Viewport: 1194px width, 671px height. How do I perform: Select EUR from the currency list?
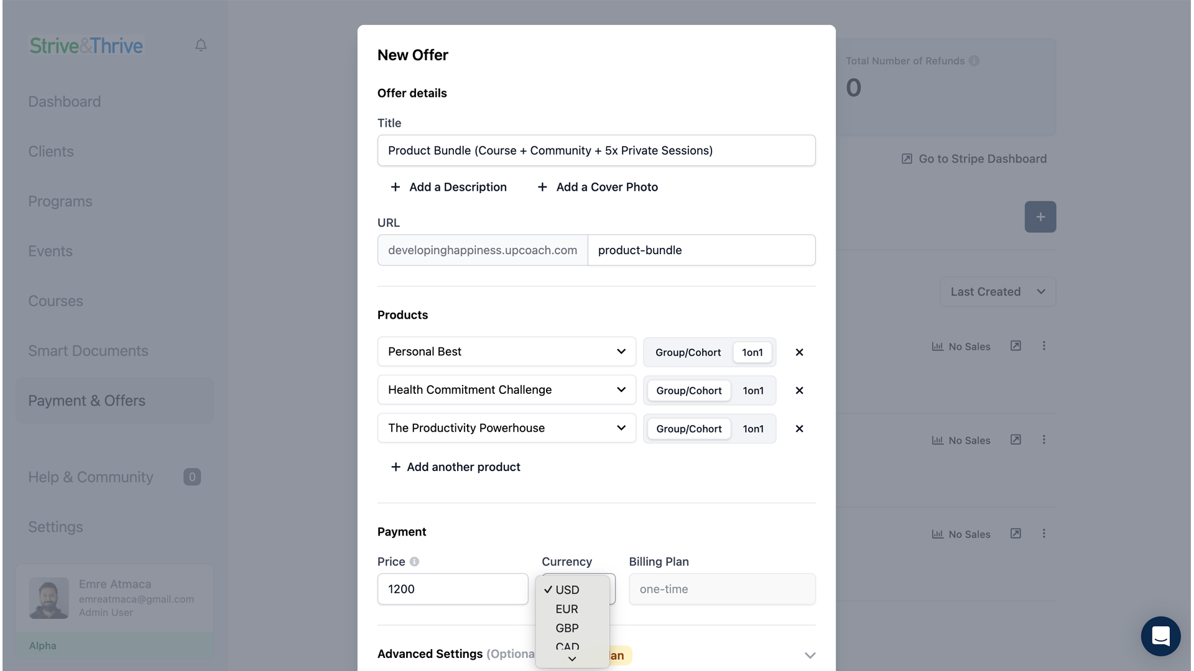click(567, 609)
